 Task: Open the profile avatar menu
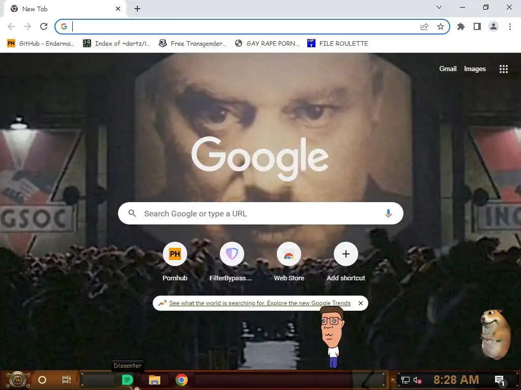click(494, 26)
